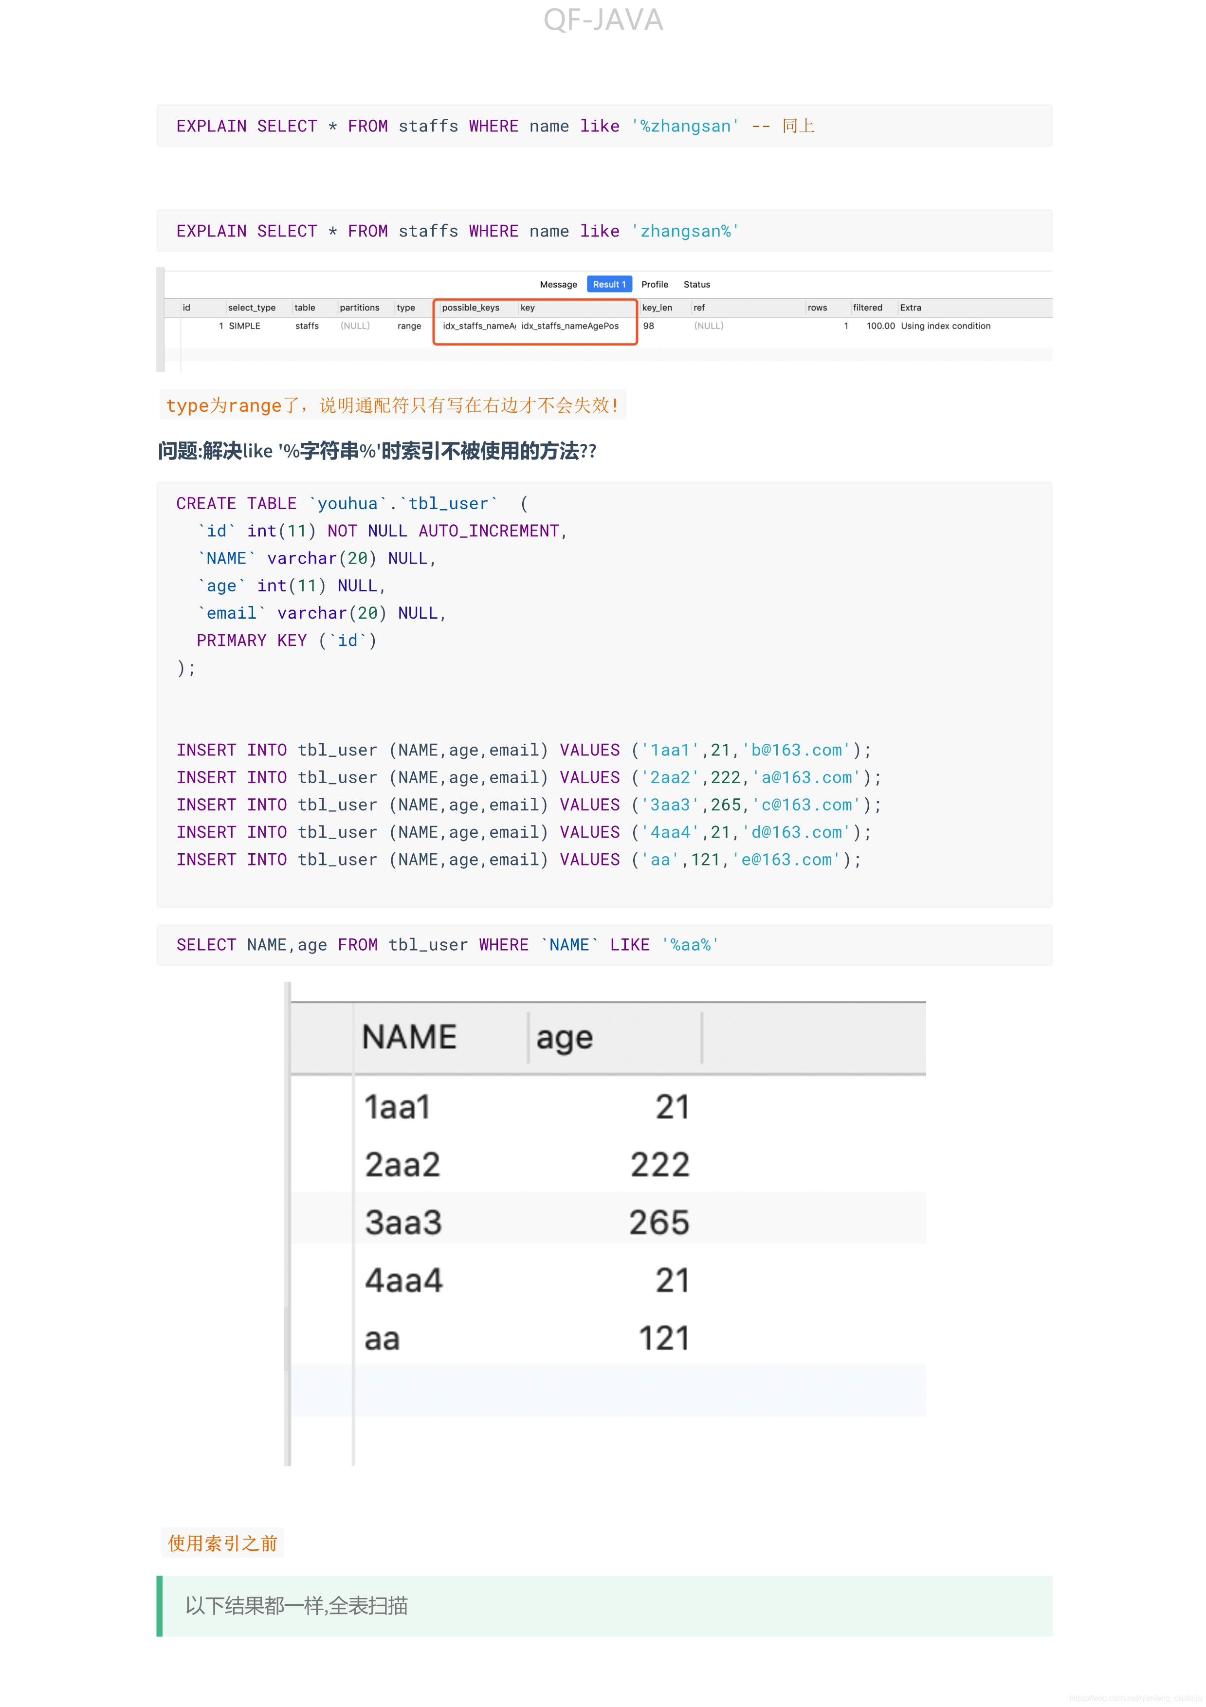Click the 以下结果都一样,全表扫描 note
The height and width of the screenshot is (1707, 1206).
296,1605
